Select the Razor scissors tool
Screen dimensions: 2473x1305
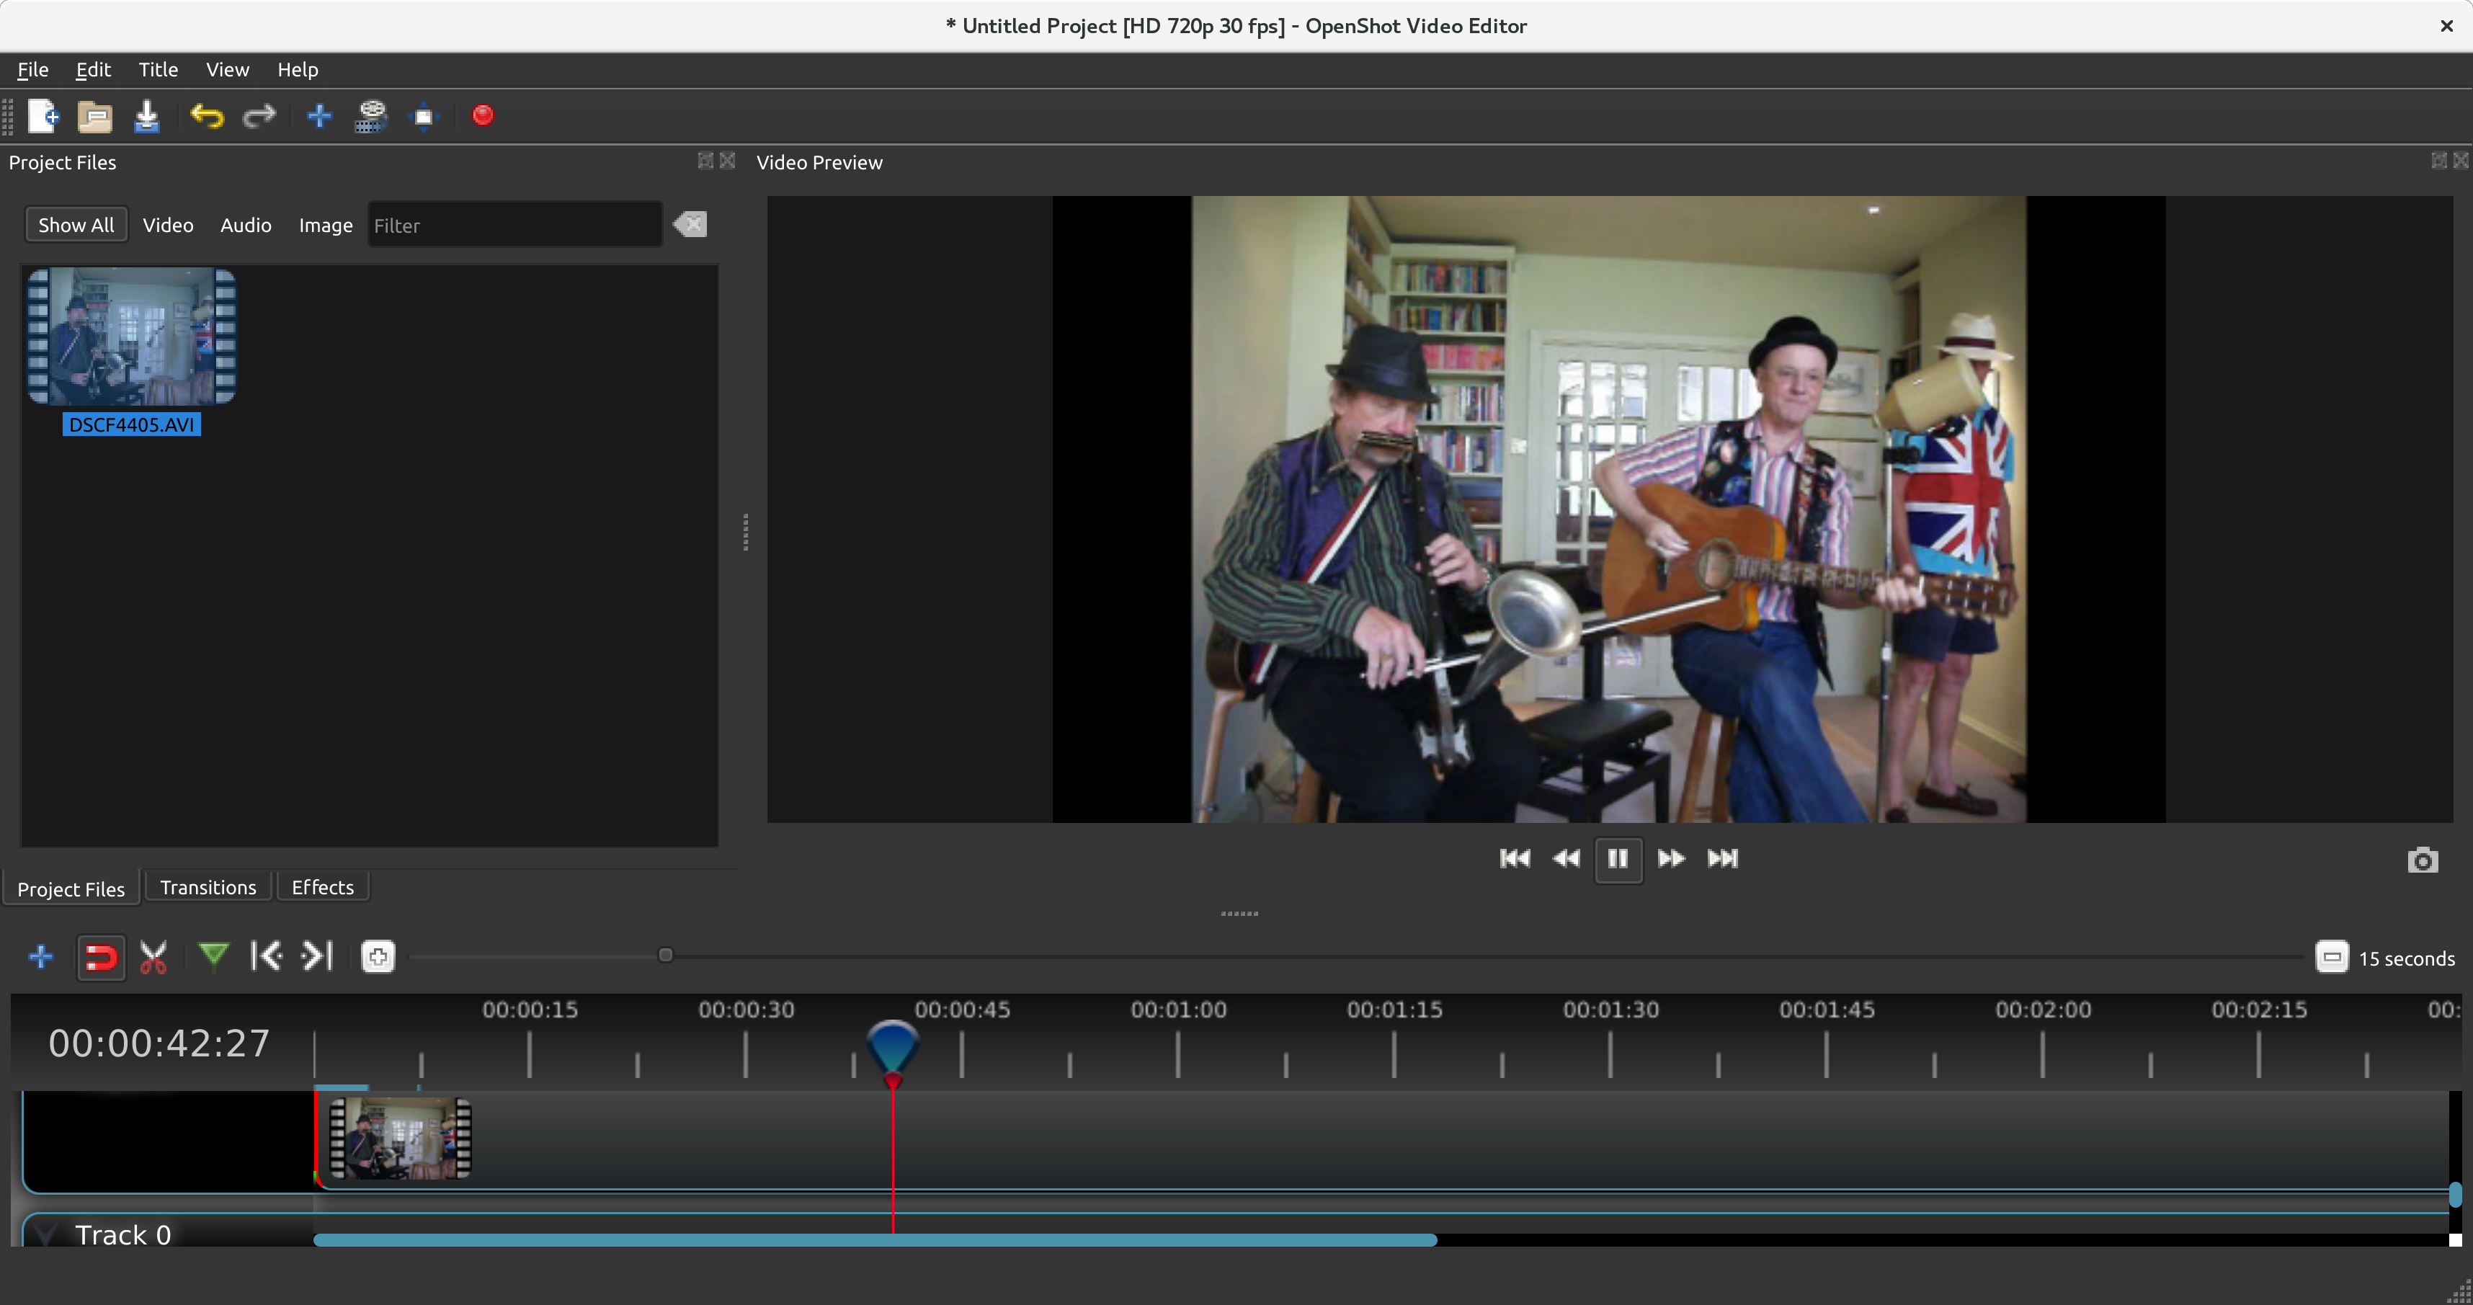[153, 956]
